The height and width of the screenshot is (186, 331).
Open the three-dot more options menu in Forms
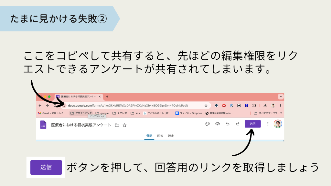[x=268, y=124]
